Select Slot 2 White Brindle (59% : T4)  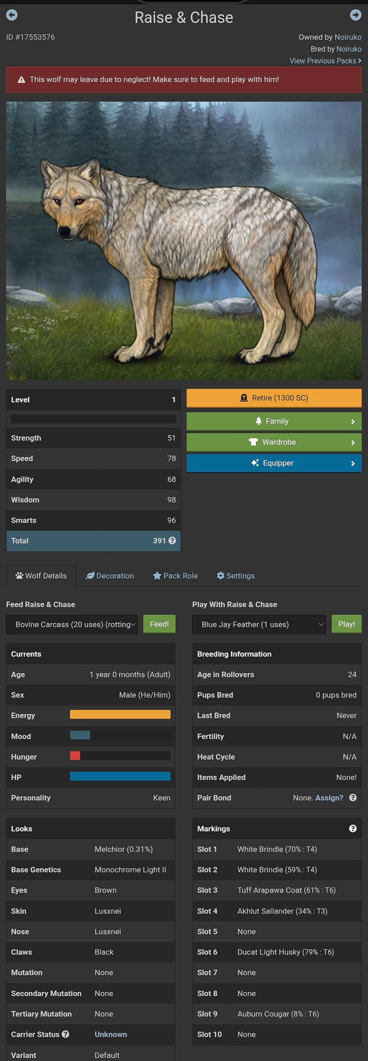coord(277,869)
